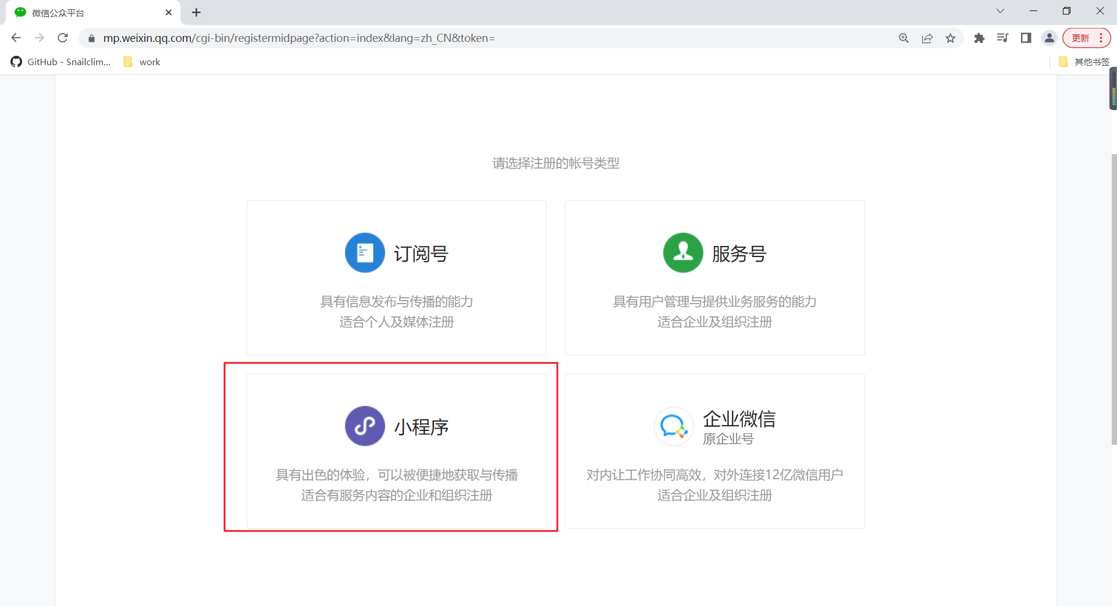This screenshot has height=606, width=1117.
Task: Click 适合个人及媒体注册 text
Action: (397, 322)
